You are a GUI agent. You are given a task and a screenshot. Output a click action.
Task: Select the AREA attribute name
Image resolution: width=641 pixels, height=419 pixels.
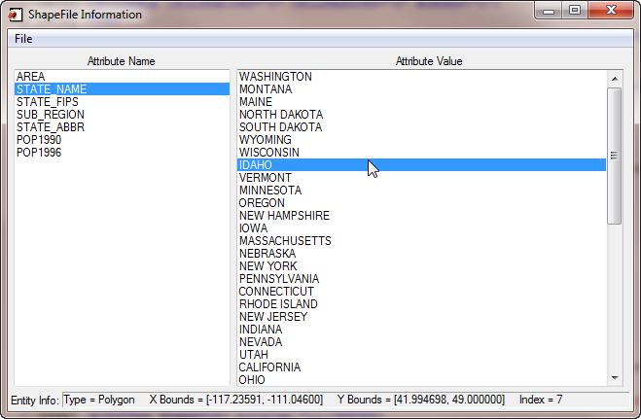coord(122,77)
